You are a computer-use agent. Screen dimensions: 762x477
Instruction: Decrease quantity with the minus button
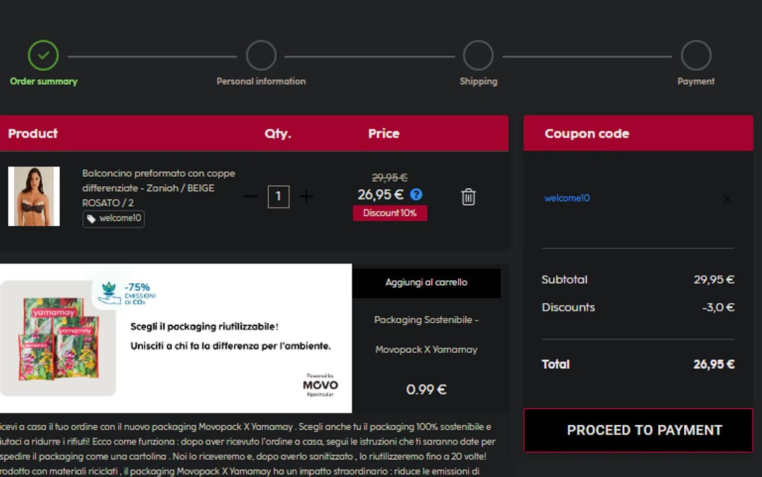pos(251,196)
